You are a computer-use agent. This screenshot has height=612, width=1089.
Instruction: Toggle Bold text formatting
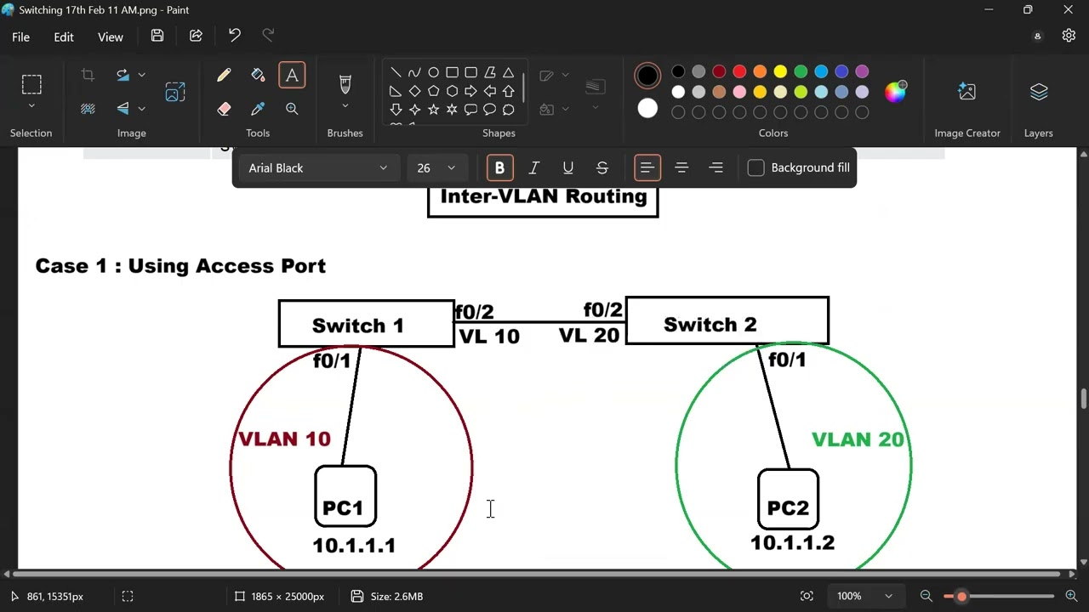[x=499, y=168]
